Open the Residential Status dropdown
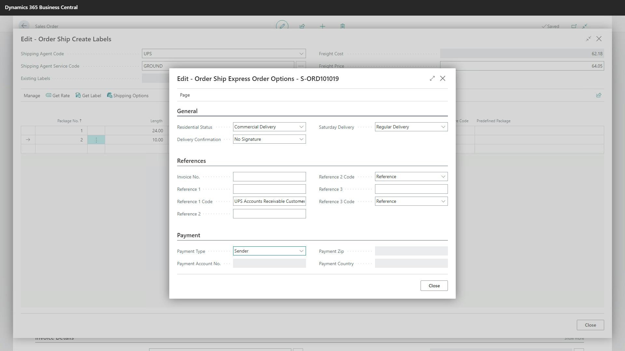The image size is (625, 351). point(301,127)
